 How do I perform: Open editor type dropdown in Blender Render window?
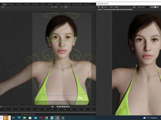(99, 7)
